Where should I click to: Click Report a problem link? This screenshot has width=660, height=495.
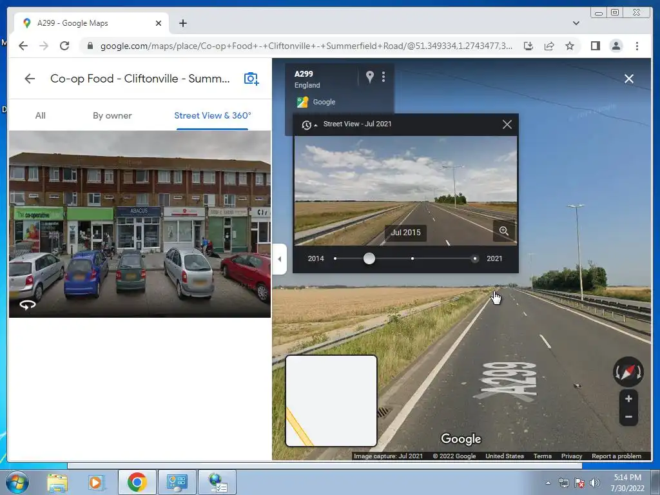tap(616, 456)
